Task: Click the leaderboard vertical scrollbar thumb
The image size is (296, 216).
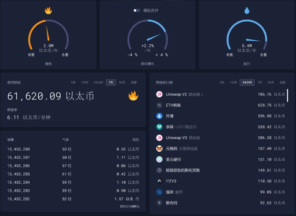Action: 288,95
